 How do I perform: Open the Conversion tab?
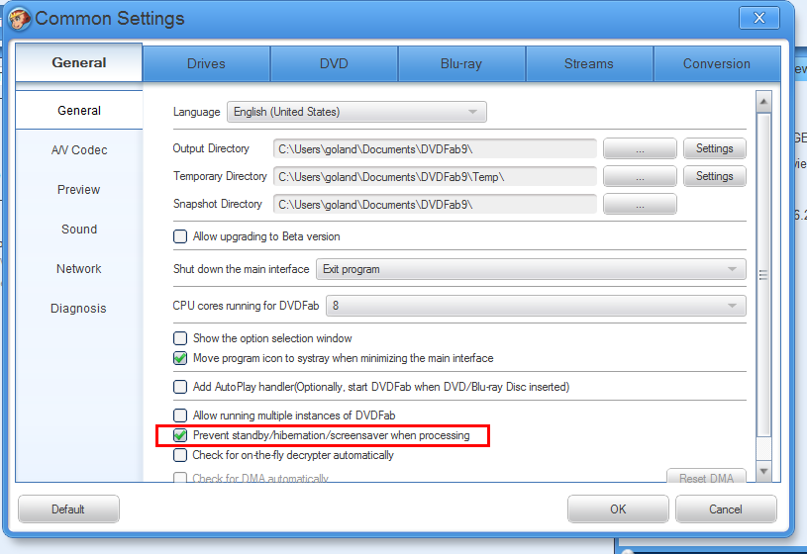[717, 63]
